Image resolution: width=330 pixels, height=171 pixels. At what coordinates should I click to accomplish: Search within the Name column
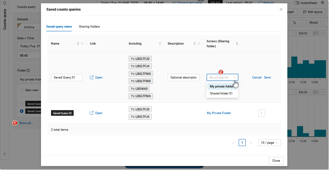click(x=82, y=44)
